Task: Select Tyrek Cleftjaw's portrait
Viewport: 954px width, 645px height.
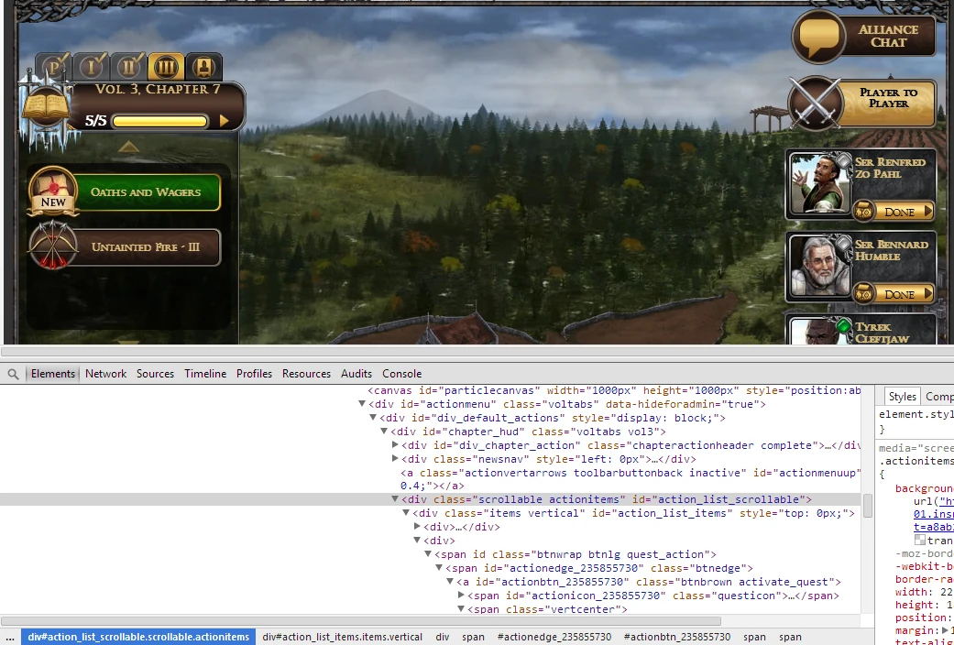Action: (819, 332)
